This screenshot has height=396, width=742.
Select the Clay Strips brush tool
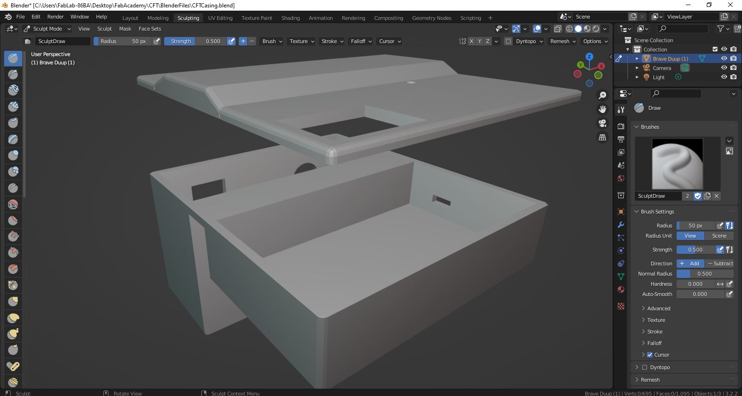coord(13,107)
